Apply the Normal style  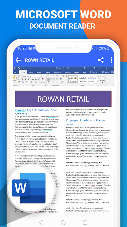click(73, 79)
